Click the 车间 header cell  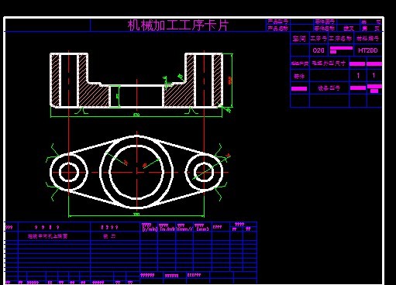[x=299, y=39]
